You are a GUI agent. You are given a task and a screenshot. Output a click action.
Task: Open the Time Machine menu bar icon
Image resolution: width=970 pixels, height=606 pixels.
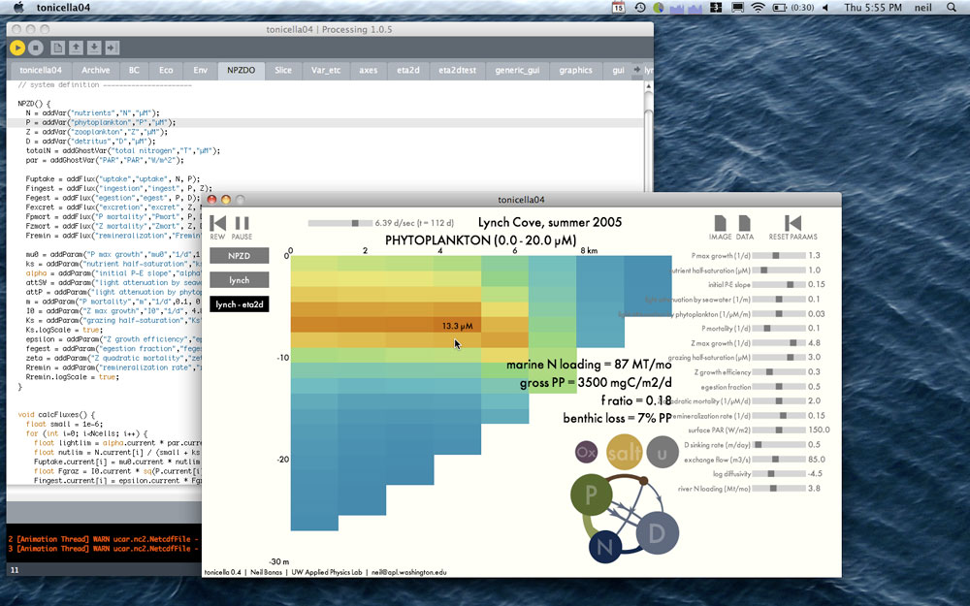640,8
